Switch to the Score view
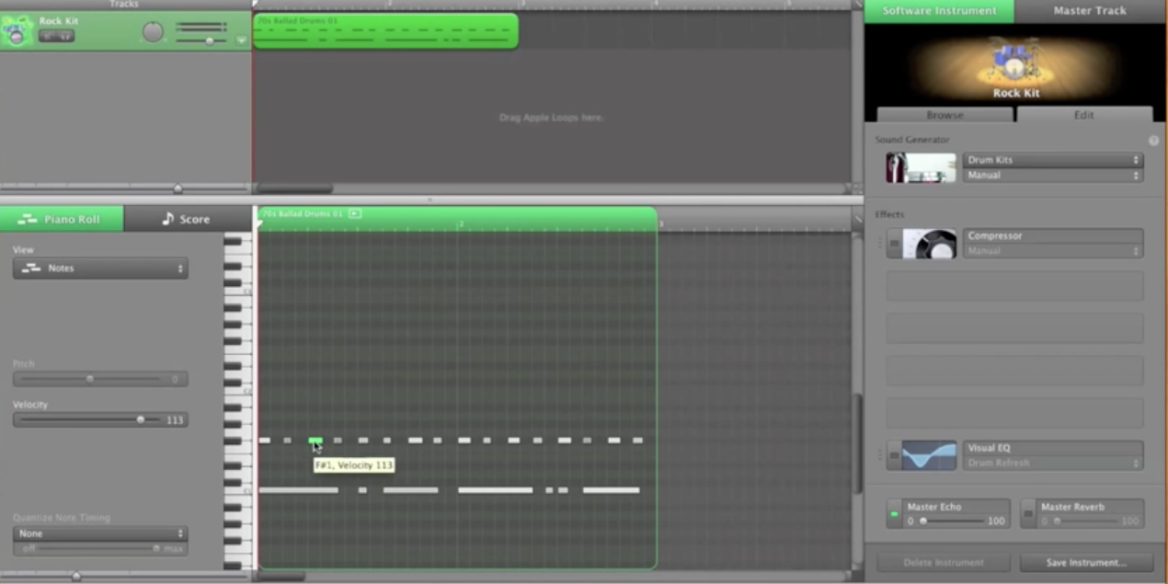Image resolution: width=1168 pixels, height=584 pixels. pyautogui.click(x=187, y=219)
